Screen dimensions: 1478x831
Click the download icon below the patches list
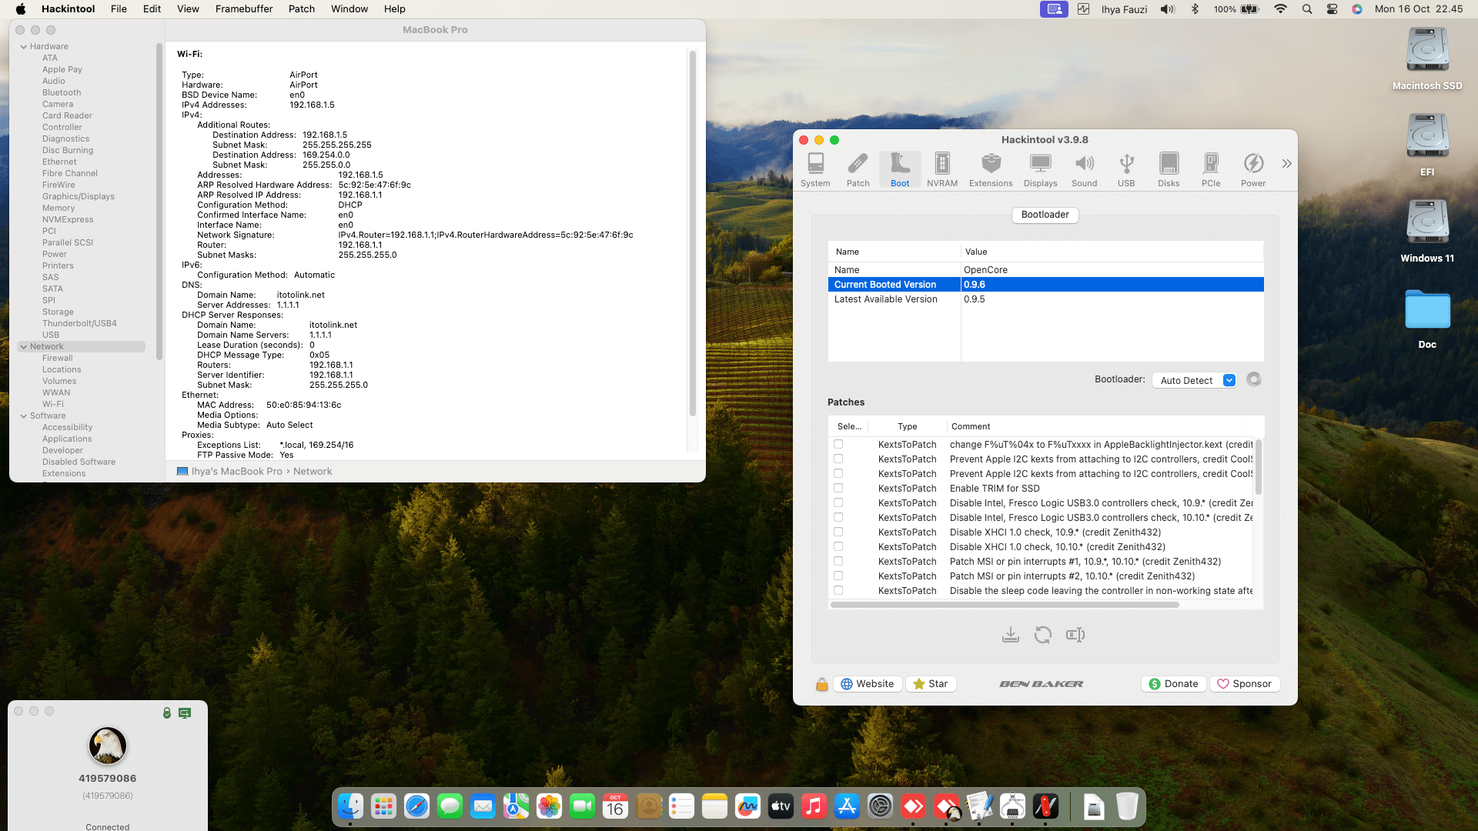(x=1011, y=635)
